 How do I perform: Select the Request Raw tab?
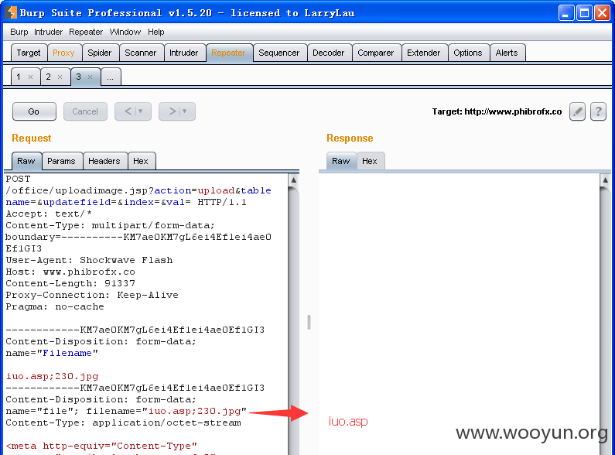click(x=26, y=161)
